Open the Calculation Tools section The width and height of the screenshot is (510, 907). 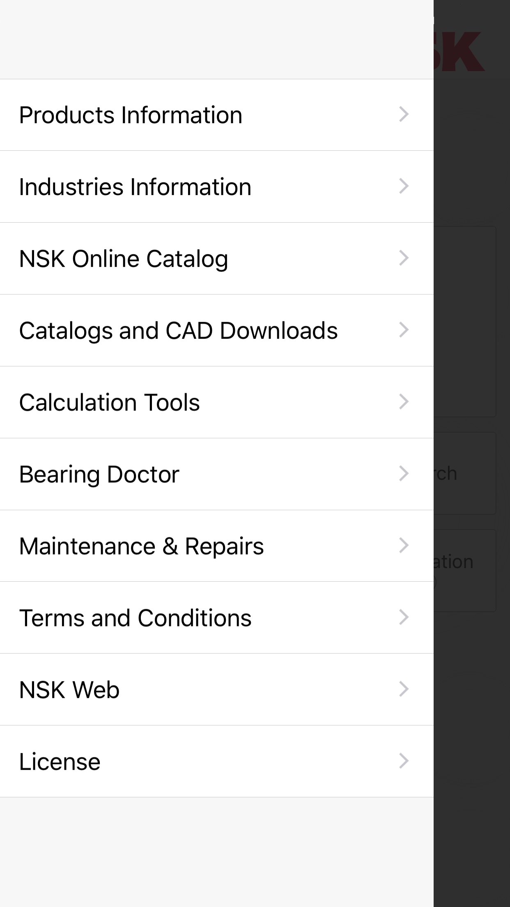(x=110, y=403)
